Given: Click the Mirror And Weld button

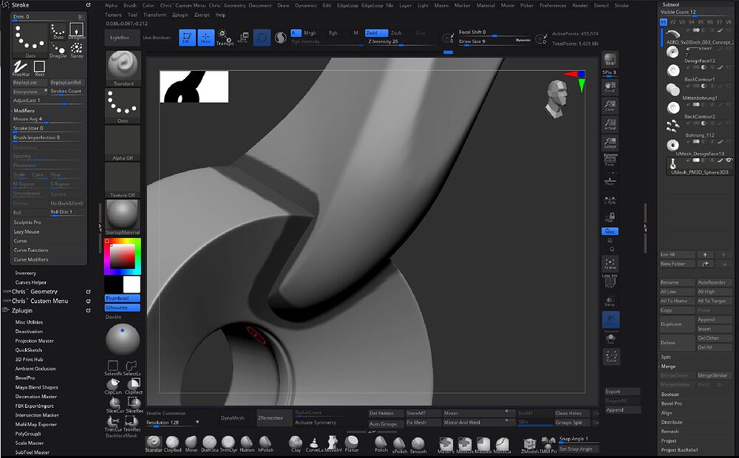Looking at the screenshot, I should 478,423.
